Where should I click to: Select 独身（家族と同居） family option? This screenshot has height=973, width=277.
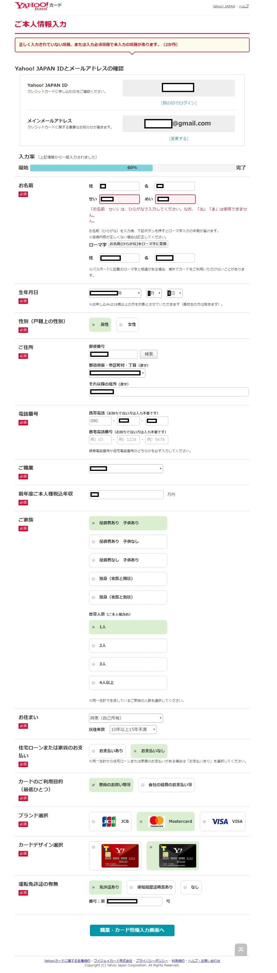[x=128, y=579]
